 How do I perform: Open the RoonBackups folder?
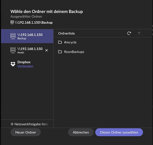74,52
